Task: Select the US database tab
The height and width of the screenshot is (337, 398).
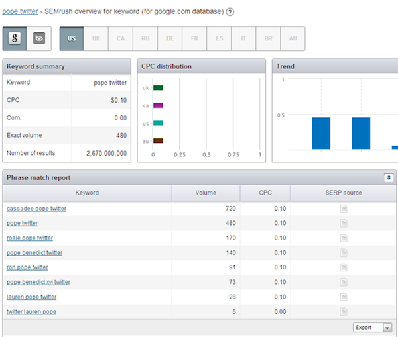Action: [x=72, y=38]
